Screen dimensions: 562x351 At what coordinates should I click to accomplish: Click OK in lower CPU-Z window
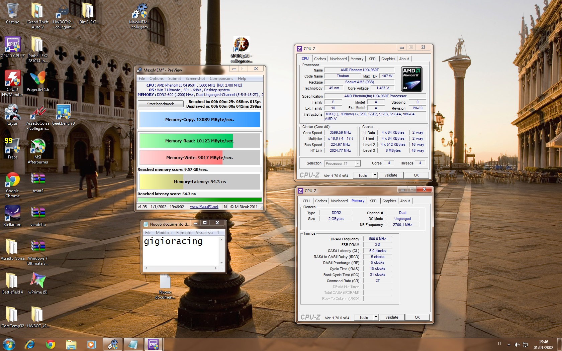coord(417,317)
